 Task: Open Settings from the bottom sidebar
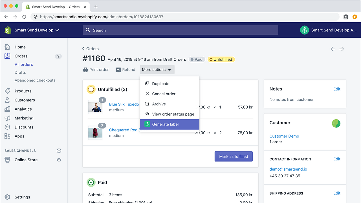point(22,197)
